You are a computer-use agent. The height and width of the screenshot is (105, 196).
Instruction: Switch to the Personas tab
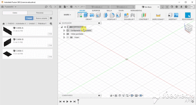(x=40, y=13)
